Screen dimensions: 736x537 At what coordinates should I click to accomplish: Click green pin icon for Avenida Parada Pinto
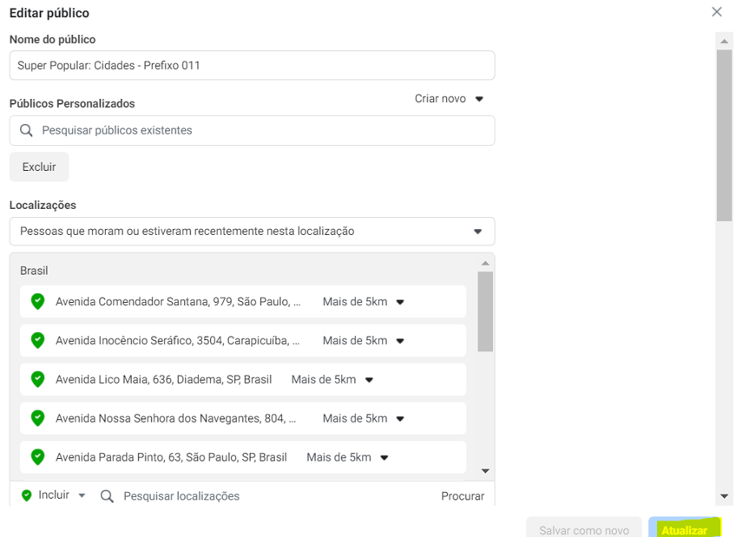click(x=37, y=457)
